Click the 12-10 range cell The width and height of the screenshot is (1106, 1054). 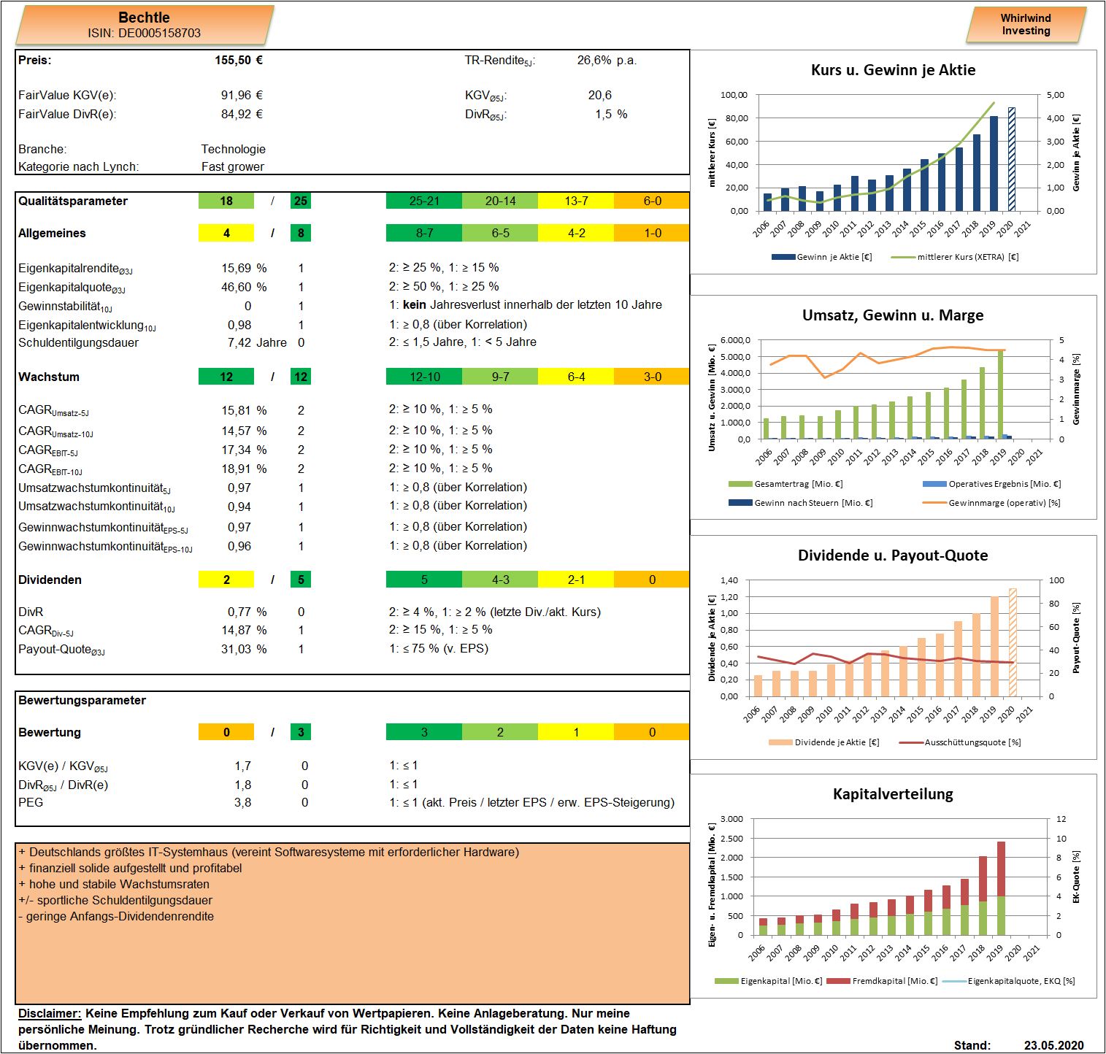click(x=424, y=377)
